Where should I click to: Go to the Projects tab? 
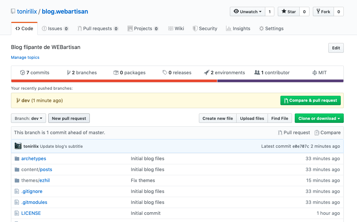[143, 28]
